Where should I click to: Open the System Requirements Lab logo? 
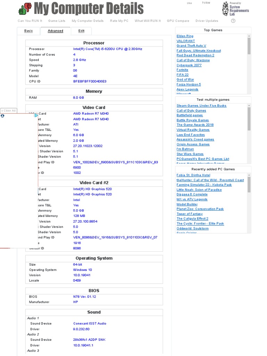235,9
